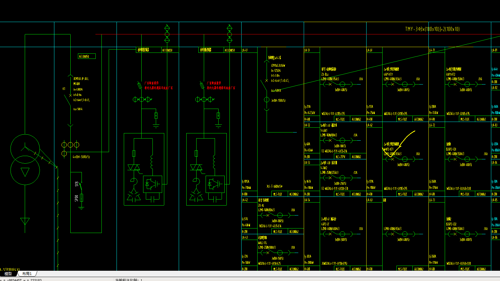Viewport: 500px width, 281px height.
Task: Select the LA-73 panel label
Action: pyautogui.click(x=432, y=200)
